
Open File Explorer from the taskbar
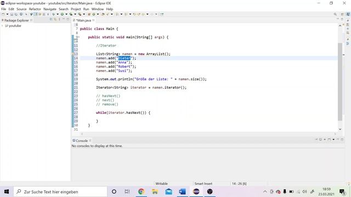155,192
